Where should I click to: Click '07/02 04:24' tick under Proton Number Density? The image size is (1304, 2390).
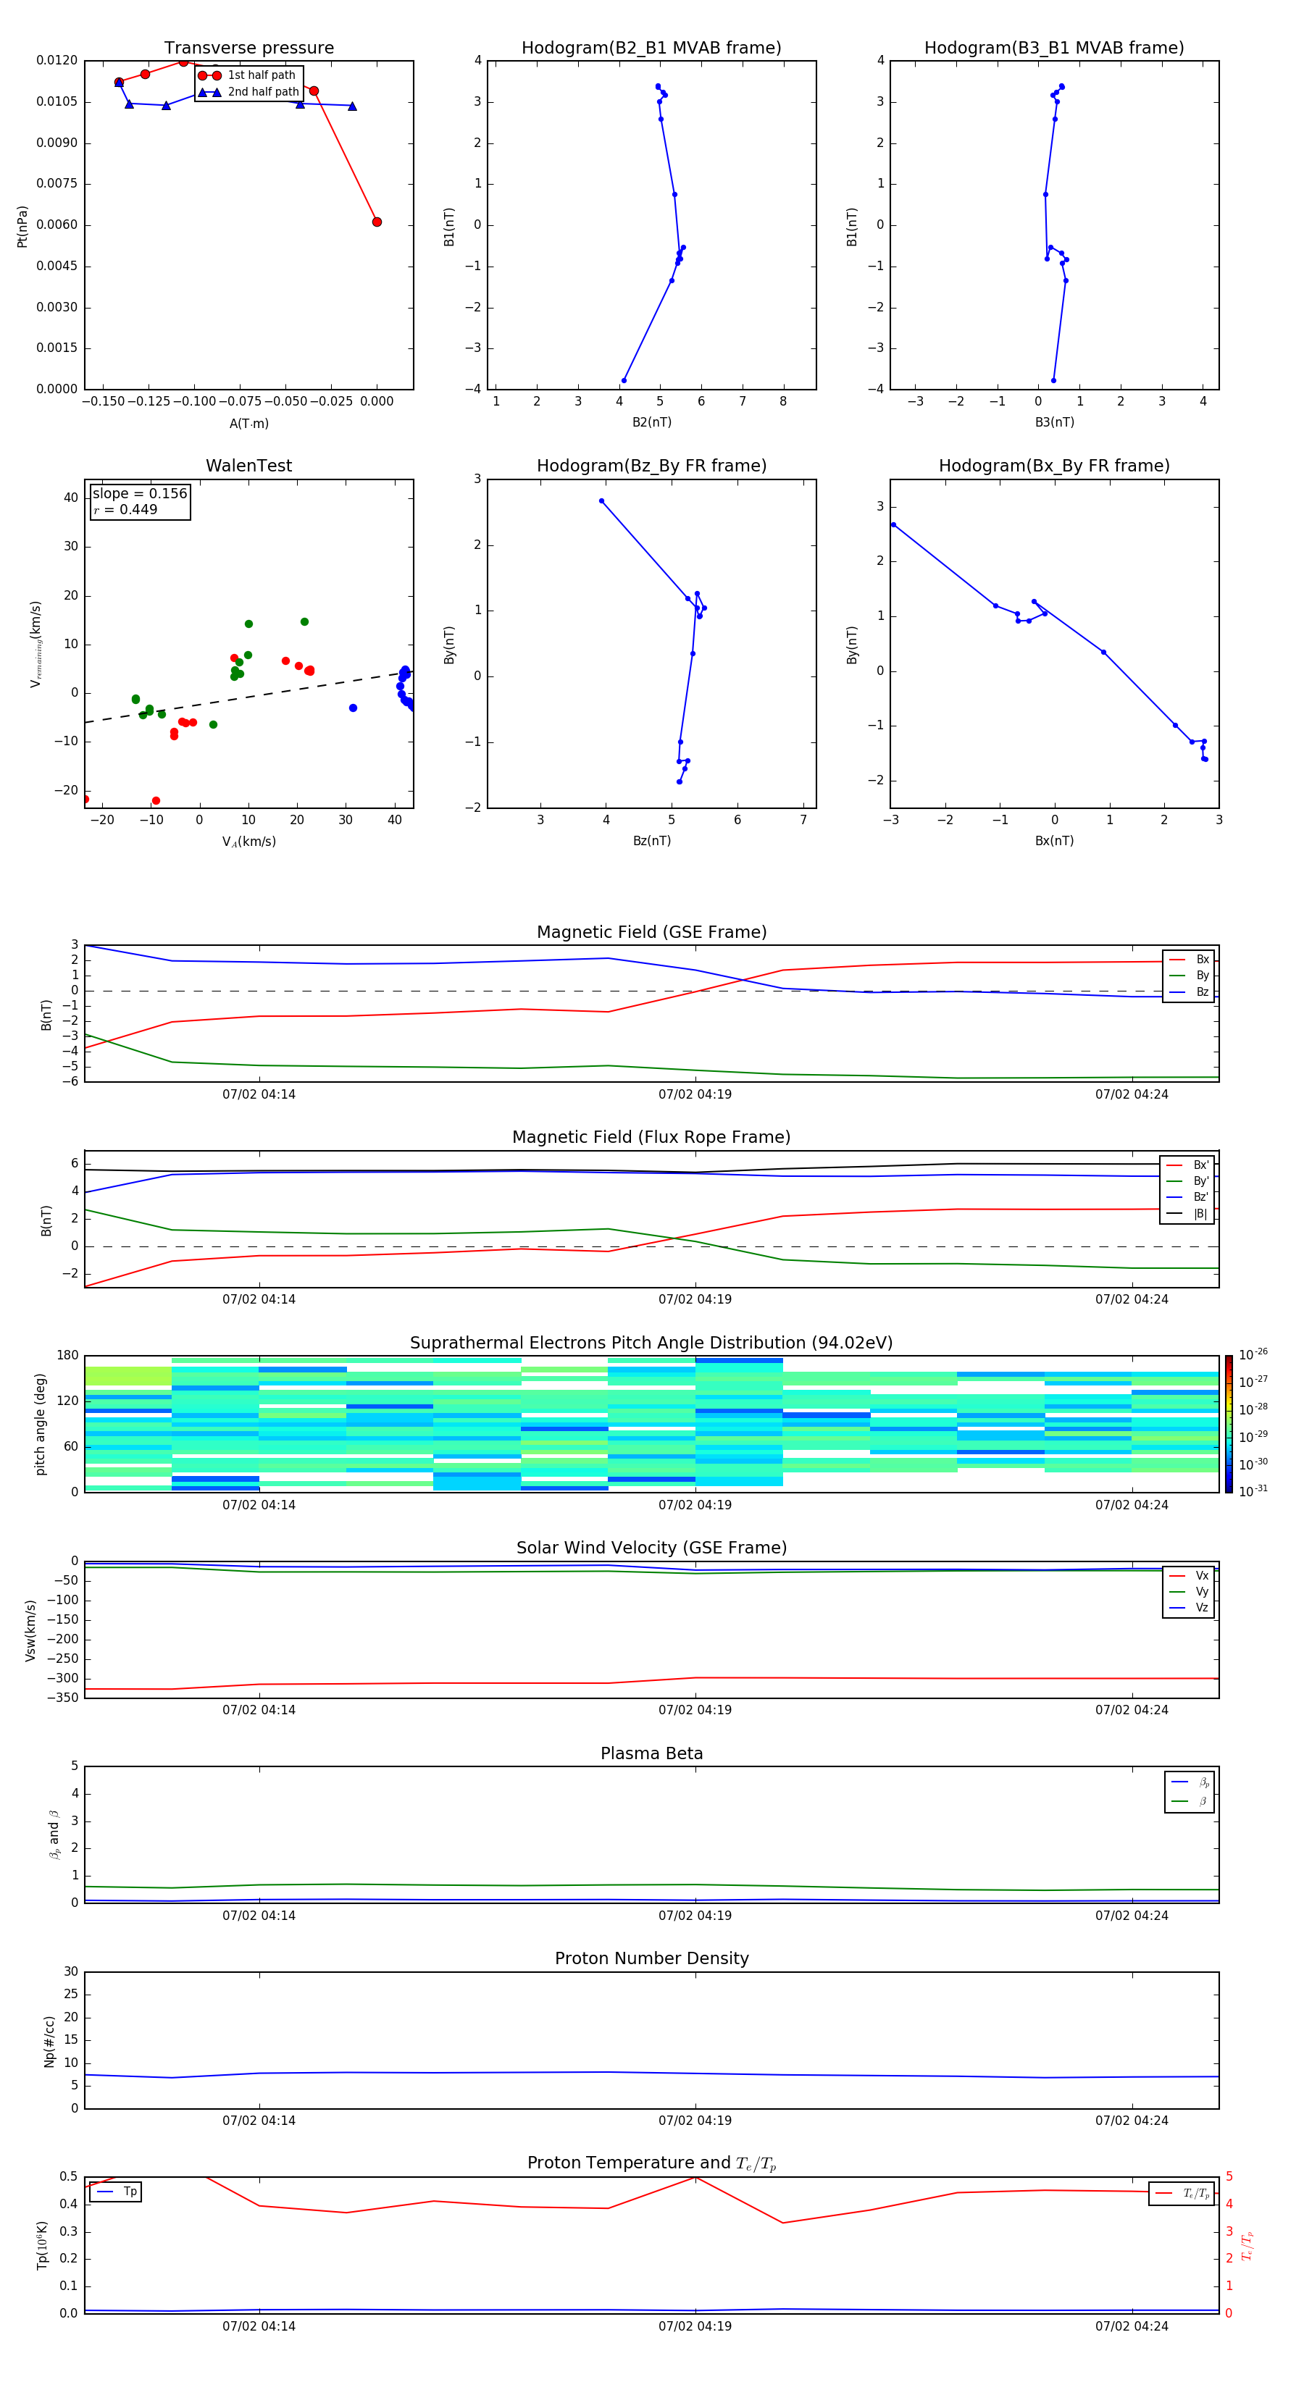[x=1132, y=2121]
